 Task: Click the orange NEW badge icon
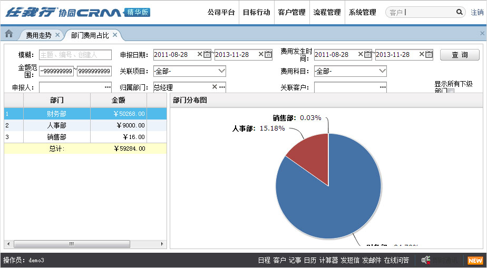[x=475, y=261]
